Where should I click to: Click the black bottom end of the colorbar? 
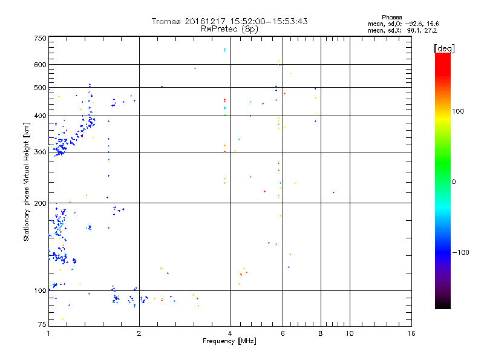(x=443, y=304)
